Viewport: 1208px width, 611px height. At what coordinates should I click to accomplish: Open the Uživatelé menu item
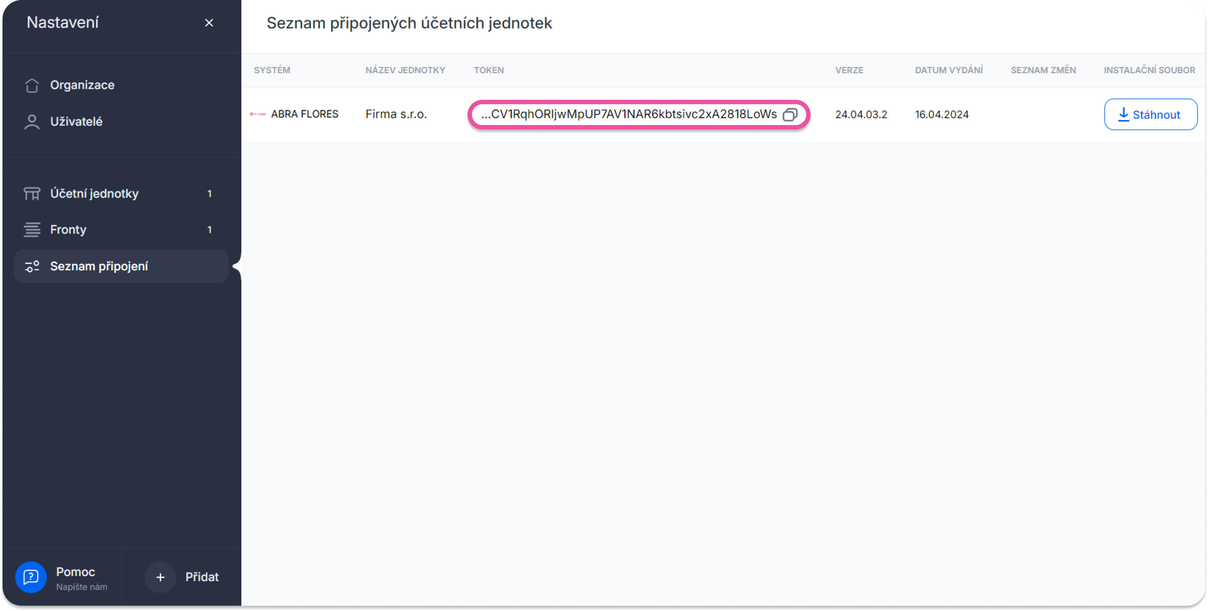pyautogui.click(x=76, y=122)
